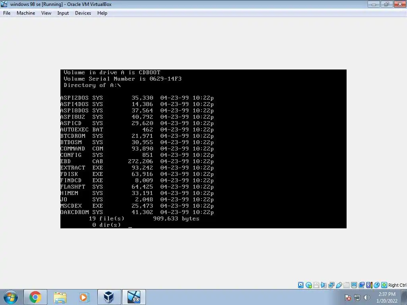Image resolution: width=407 pixels, height=305 pixels.
Task: Click the keyboard capture green arrow icon
Action: pyautogui.click(x=384, y=285)
